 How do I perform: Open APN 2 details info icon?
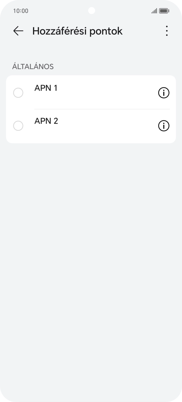tap(164, 126)
